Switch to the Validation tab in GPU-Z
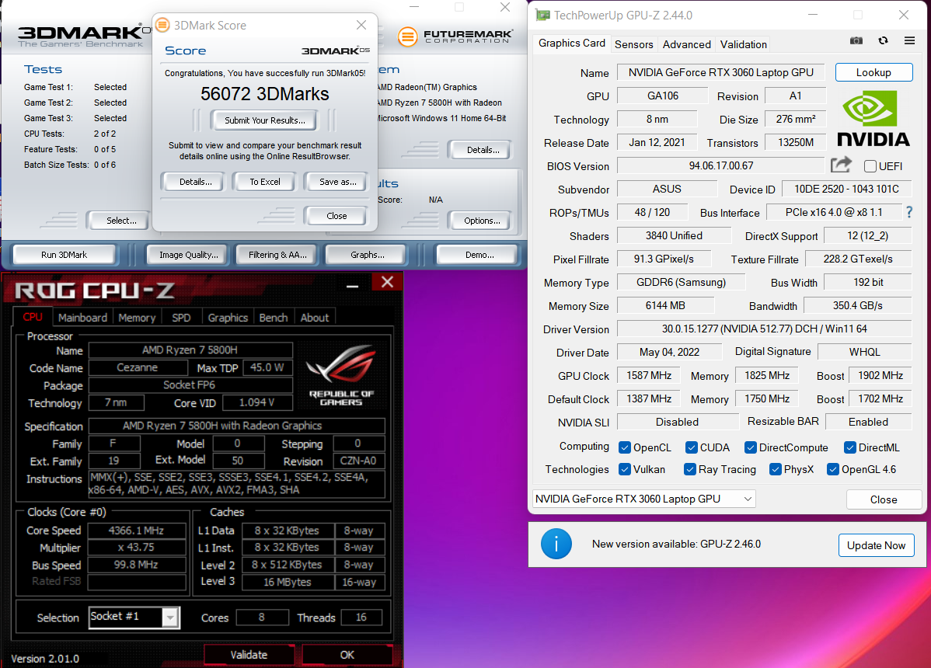The height and width of the screenshot is (668, 931). point(744,44)
